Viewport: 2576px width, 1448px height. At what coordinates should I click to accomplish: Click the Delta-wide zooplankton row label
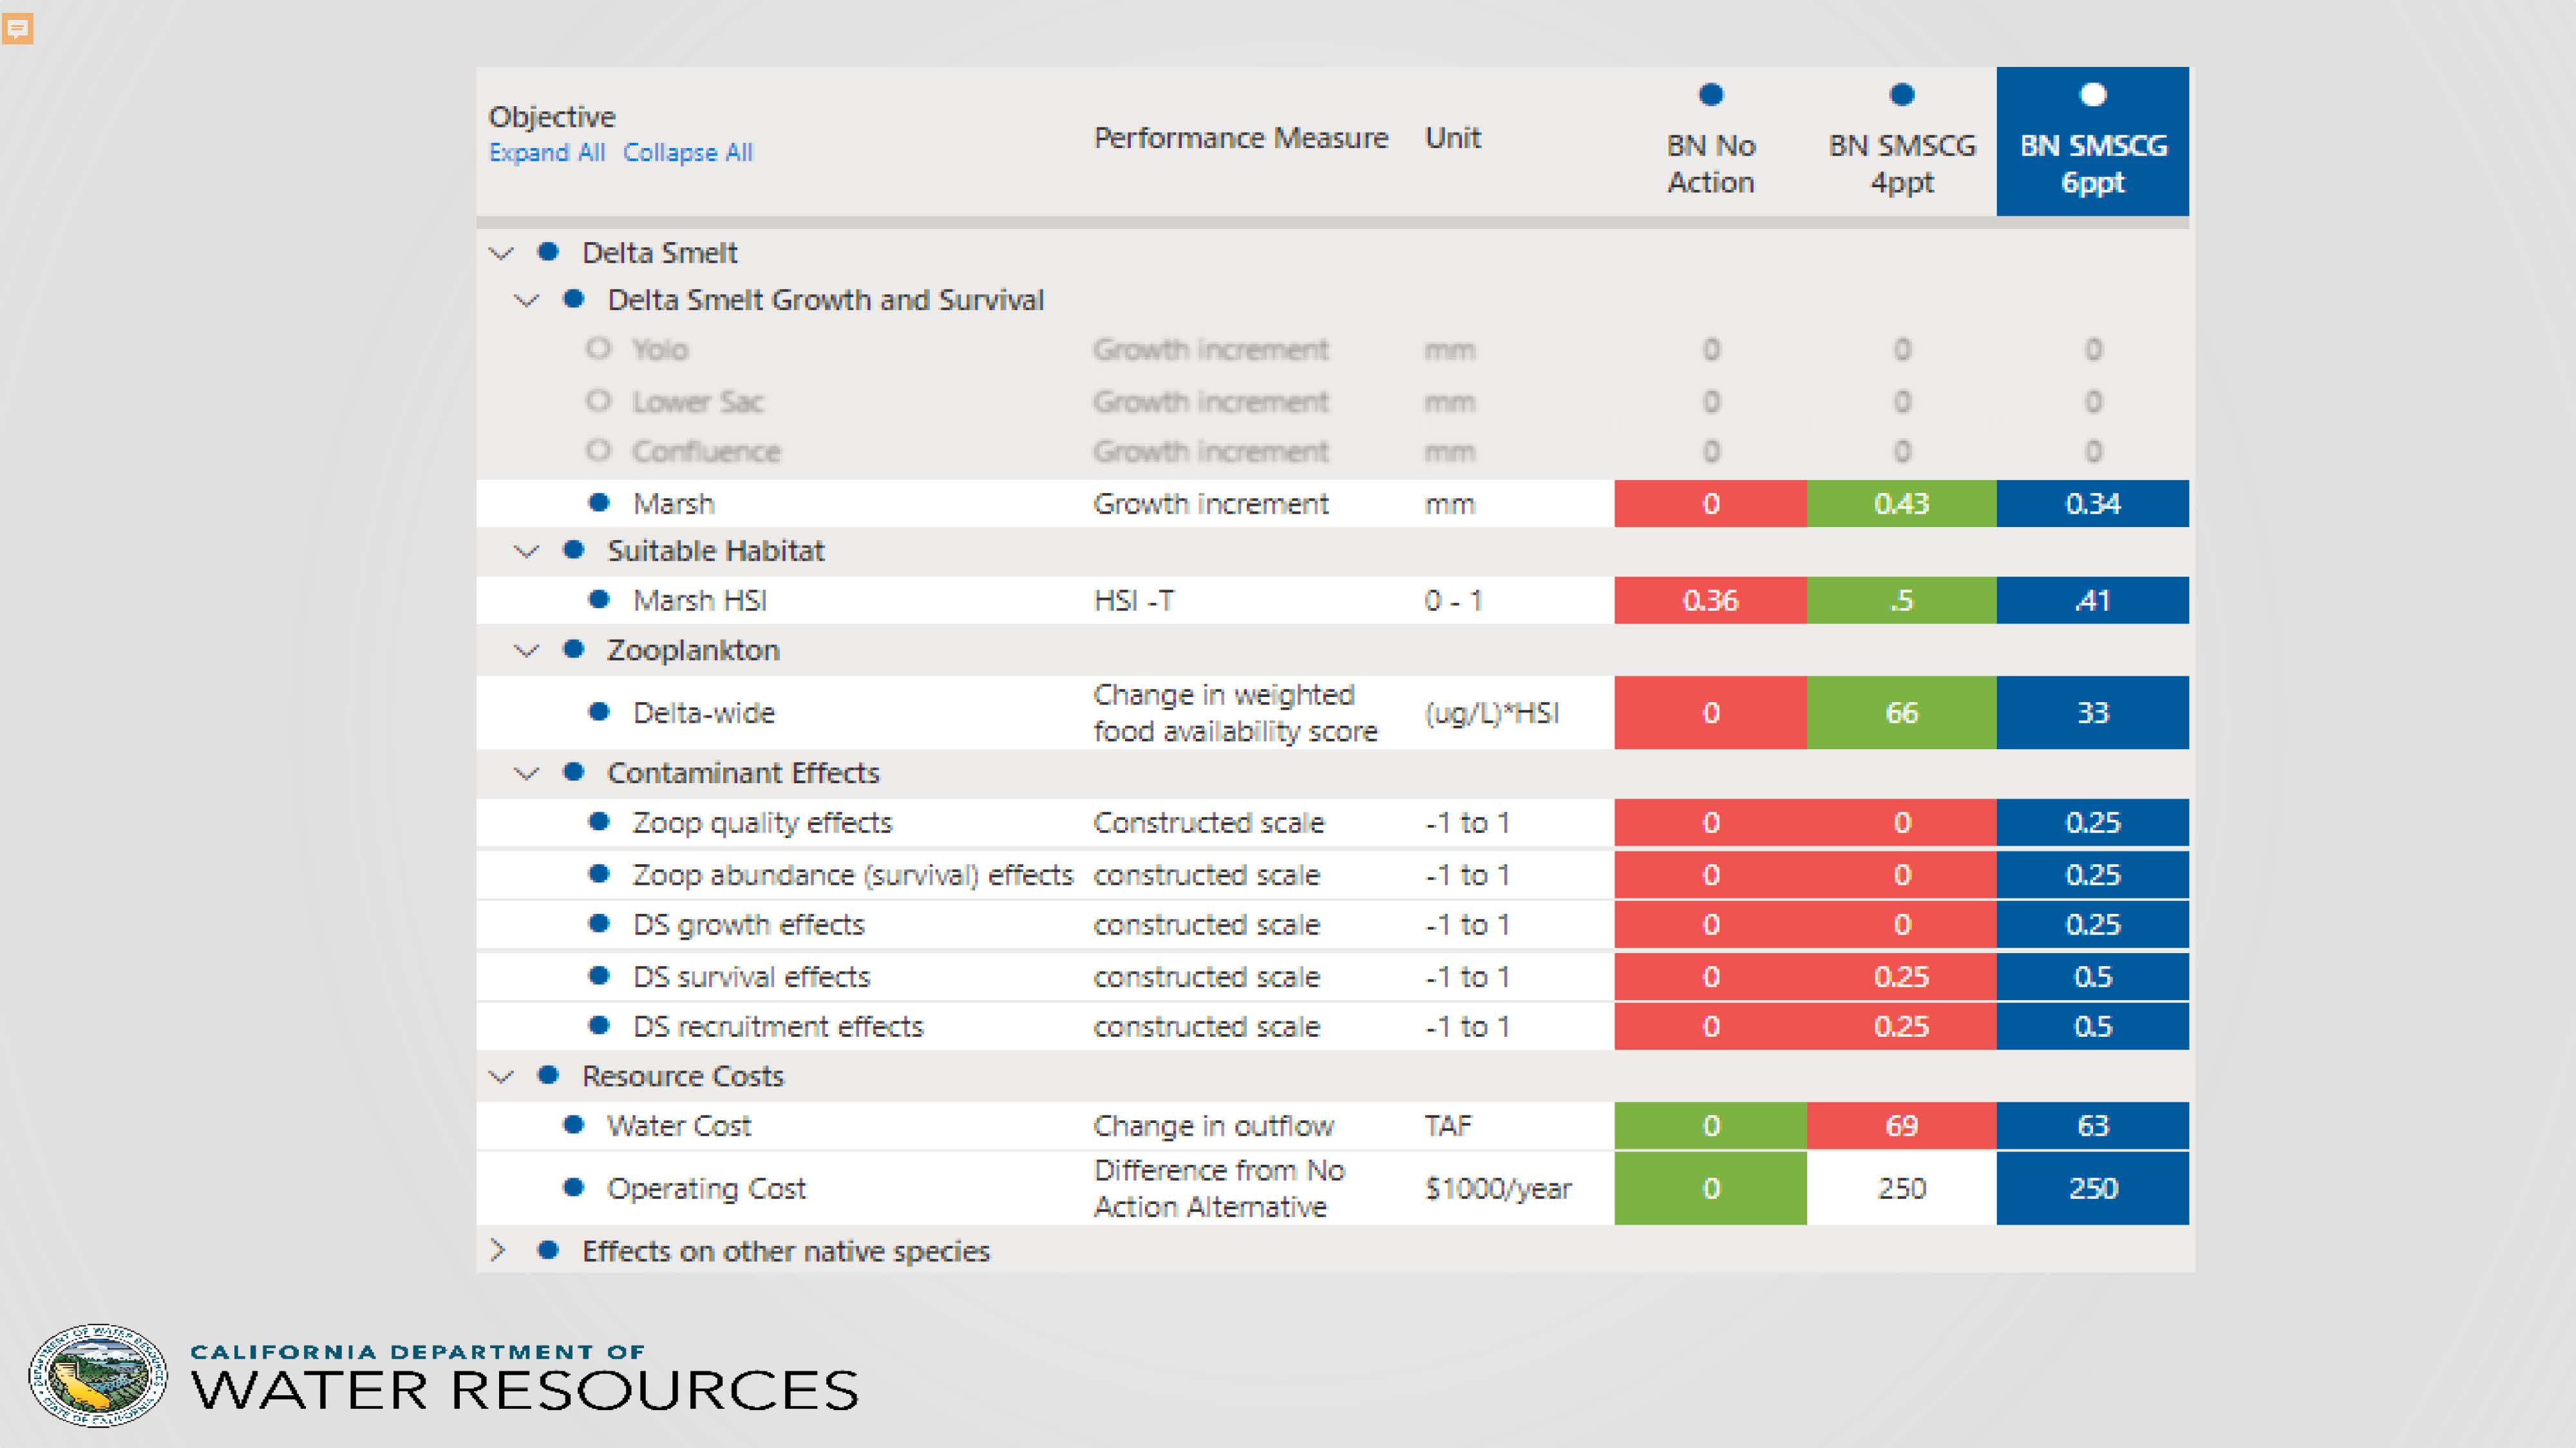tap(704, 712)
